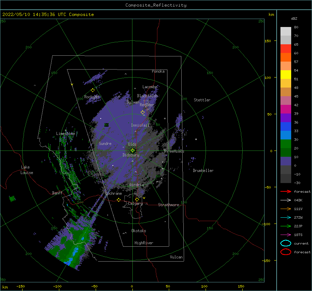Click the cyan 27ZW arrow icon

pyautogui.click(x=286, y=218)
